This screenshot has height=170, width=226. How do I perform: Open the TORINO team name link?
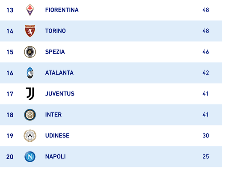click(56, 31)
